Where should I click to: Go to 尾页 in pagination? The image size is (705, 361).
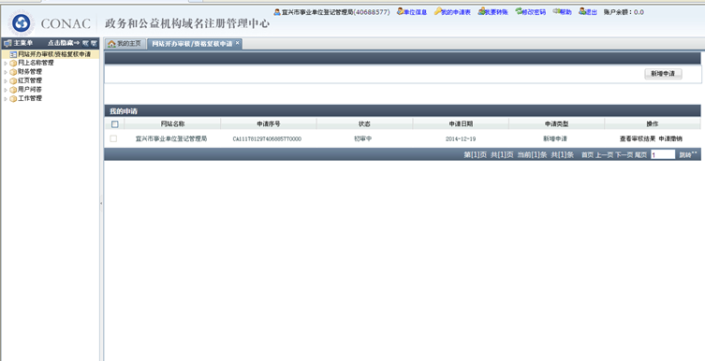tap(640, 155)
